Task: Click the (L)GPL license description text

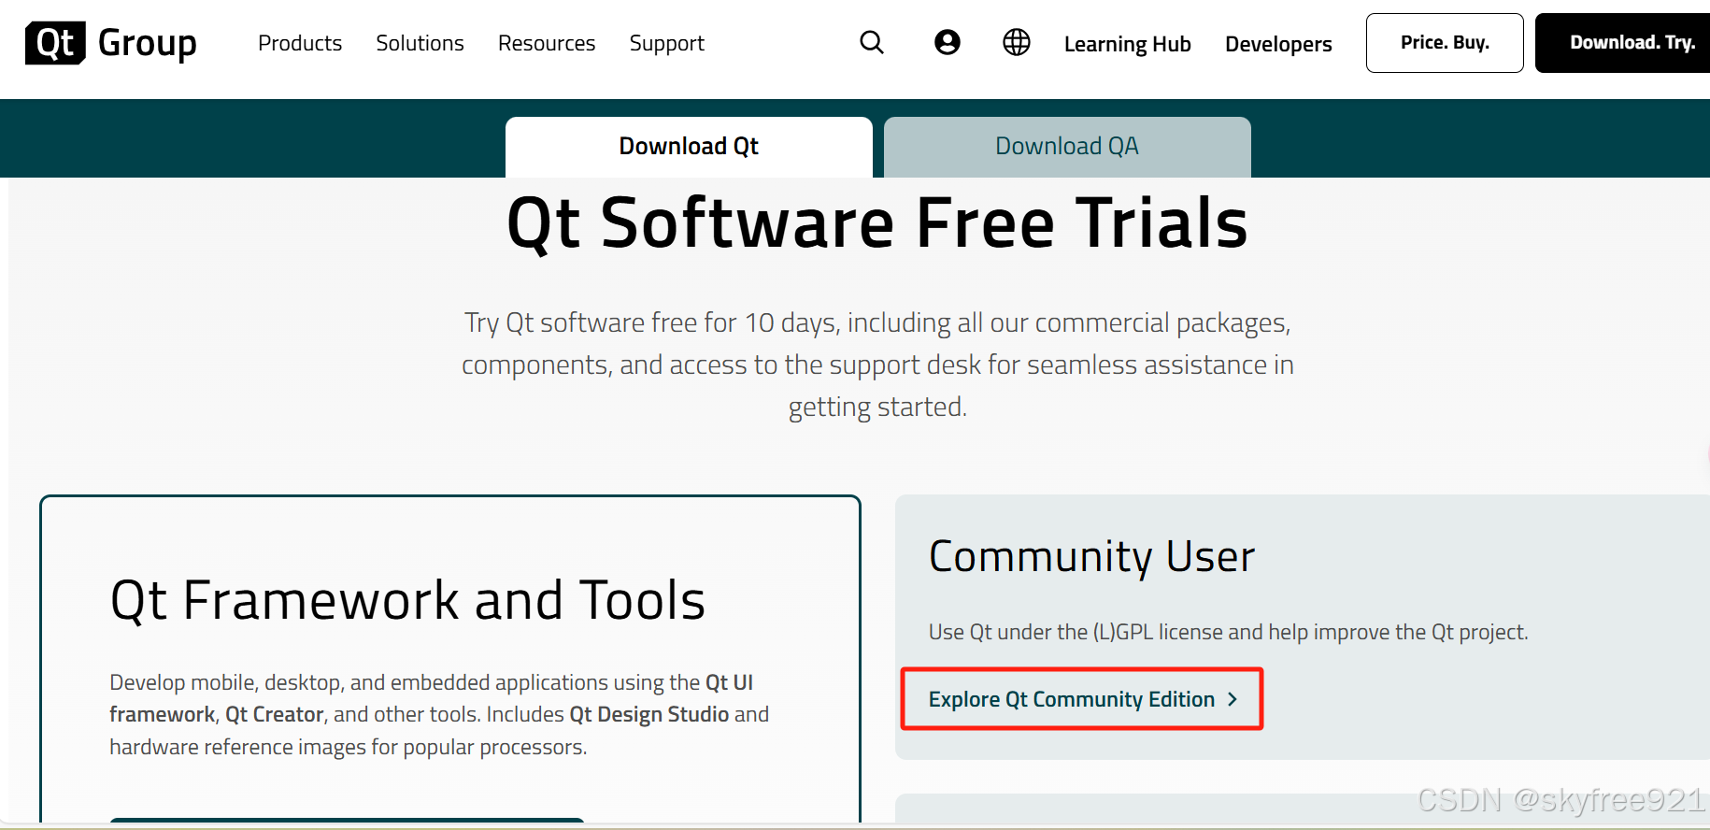Action: 1228,632
